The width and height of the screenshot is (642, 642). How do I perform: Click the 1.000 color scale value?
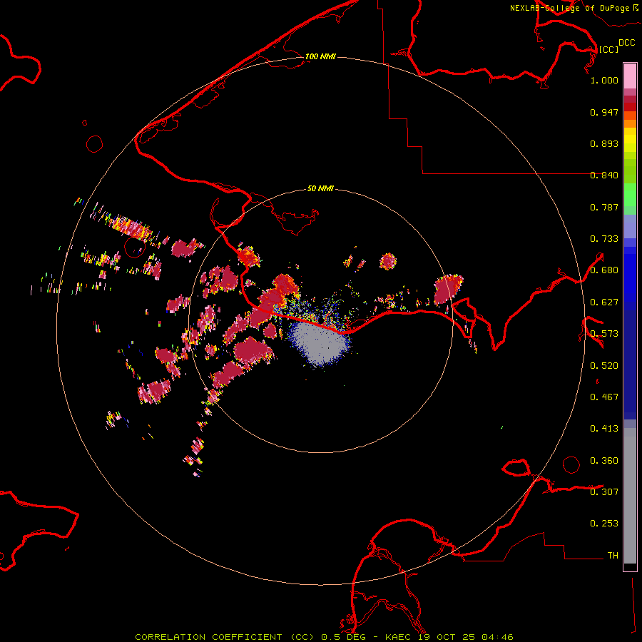604,80
